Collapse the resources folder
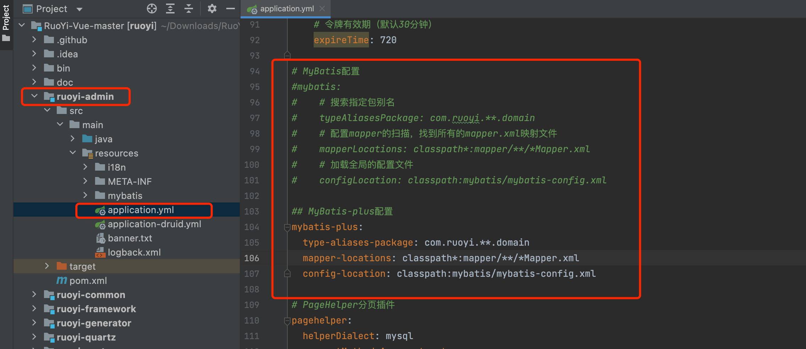This screenshot has width=806, height=349. 73,153
